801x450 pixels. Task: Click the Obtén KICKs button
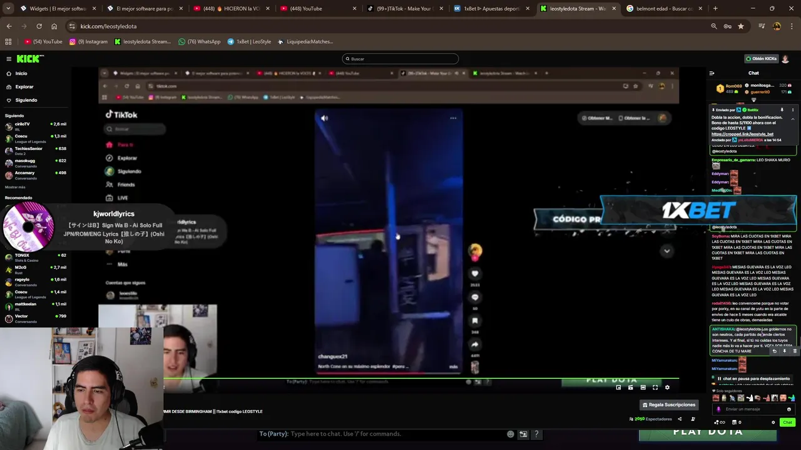click(761, 59)
